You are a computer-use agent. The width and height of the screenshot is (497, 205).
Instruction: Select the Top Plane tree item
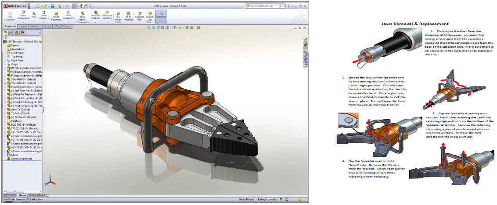point(14,57)
